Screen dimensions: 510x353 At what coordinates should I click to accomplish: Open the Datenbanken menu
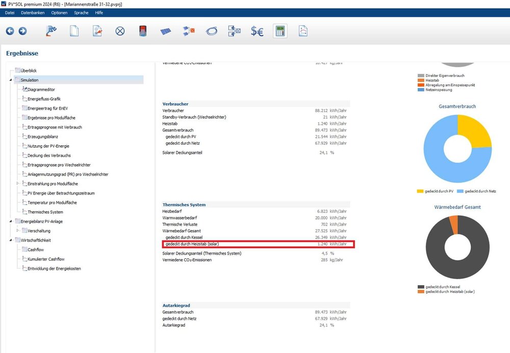click(x=33, y=13)
